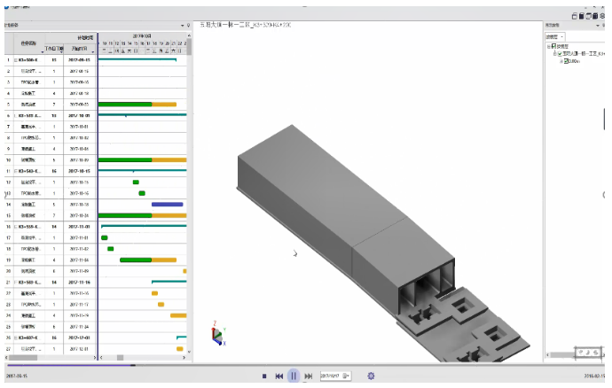Stop the 4D simulation playback

tap(264, 376)
